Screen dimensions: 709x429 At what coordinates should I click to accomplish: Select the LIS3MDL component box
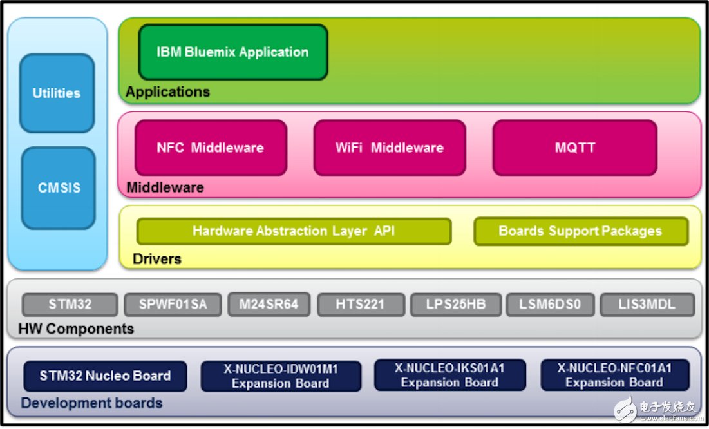pyautogui.click(x=647, y=305)
